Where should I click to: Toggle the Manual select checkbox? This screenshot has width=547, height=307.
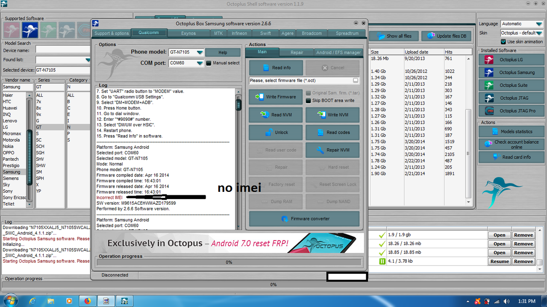(209, 63)
